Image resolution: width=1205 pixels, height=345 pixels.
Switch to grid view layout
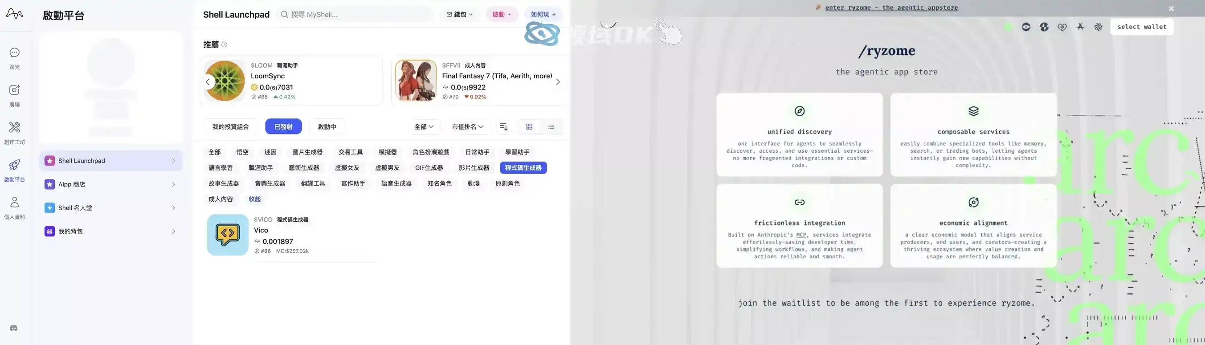pyautogui.click(x=529, y=127)
